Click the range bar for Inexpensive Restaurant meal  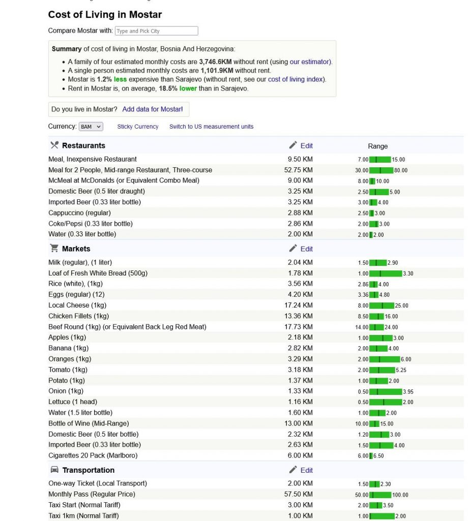tap(380, 160)
